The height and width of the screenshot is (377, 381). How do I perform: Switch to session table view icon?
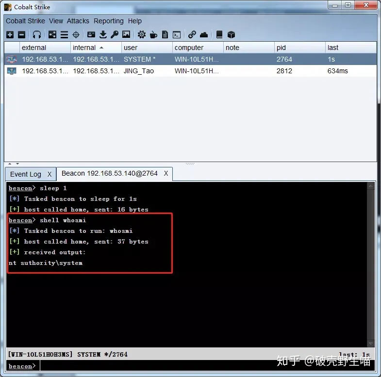pos(64,35)
